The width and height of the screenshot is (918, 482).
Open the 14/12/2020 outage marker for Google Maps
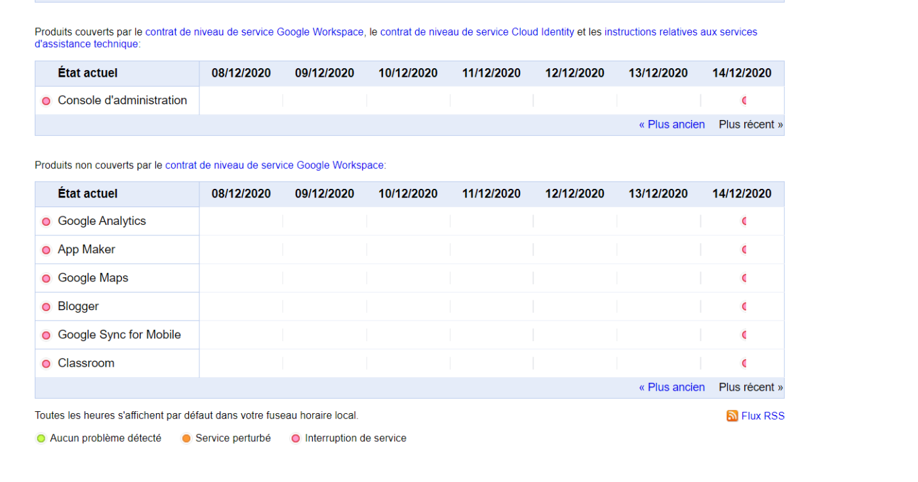pyautogui.click(x=744, y=278)
